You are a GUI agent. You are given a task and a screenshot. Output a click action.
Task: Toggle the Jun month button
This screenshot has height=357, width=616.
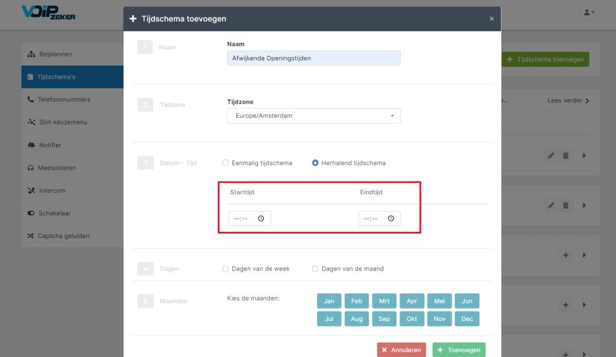[467, 301]
